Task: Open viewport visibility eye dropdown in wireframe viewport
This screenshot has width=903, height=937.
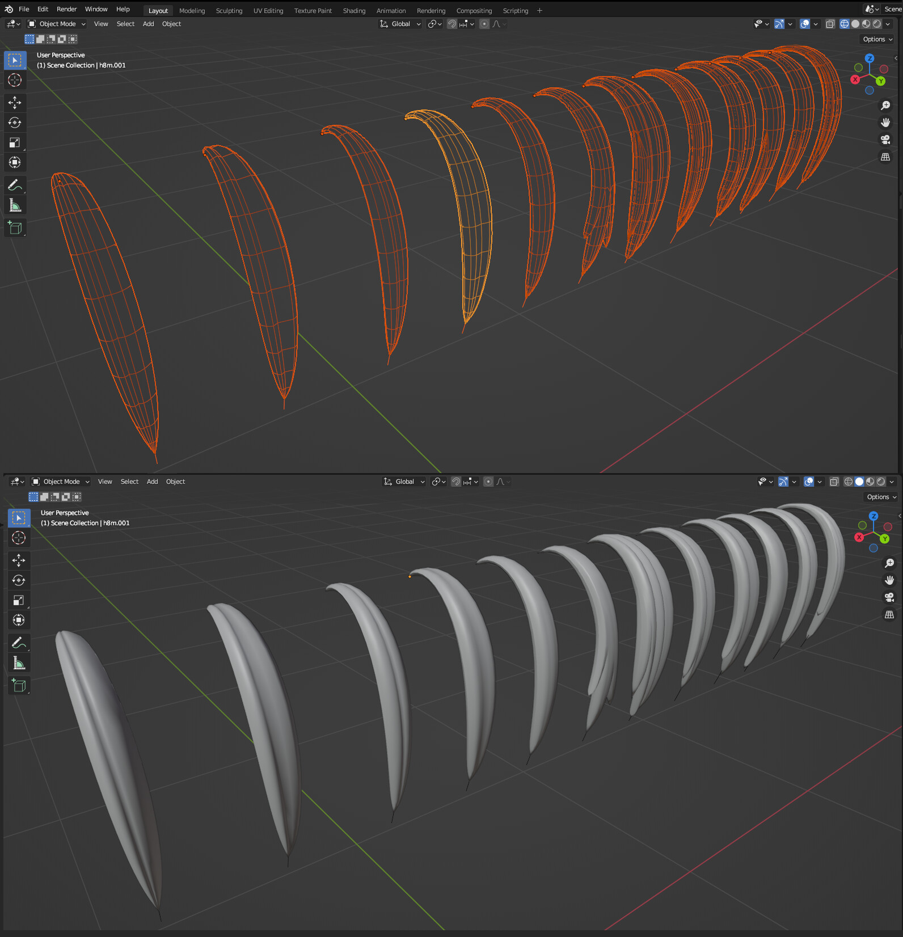Action: tap(761, 24)
